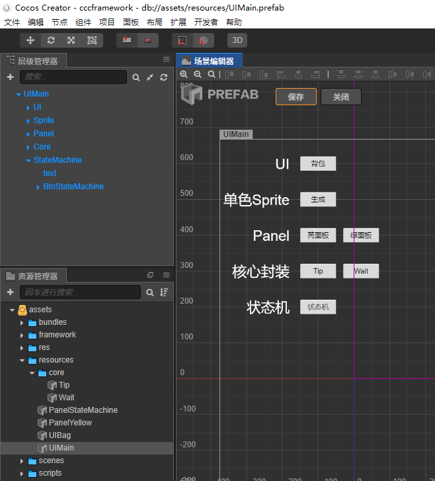The width and height of the screenshot is (435, 481).
Task: Toggle pivot/center anchor mode
Action: (127, 40)
